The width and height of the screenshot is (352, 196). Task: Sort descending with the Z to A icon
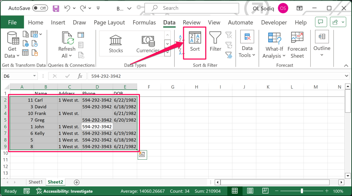tap(180, 51)
